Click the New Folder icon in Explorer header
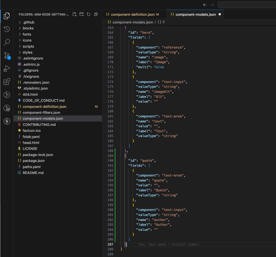 (x=82, y=14)
